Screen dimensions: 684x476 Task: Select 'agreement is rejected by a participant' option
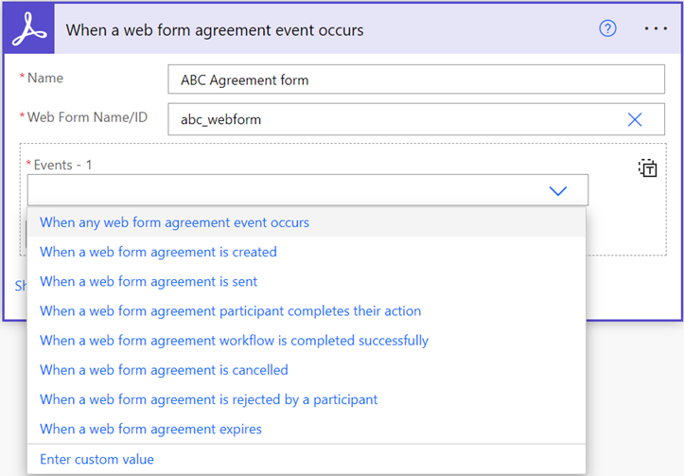pyautogui.click(x=208, y=399)
